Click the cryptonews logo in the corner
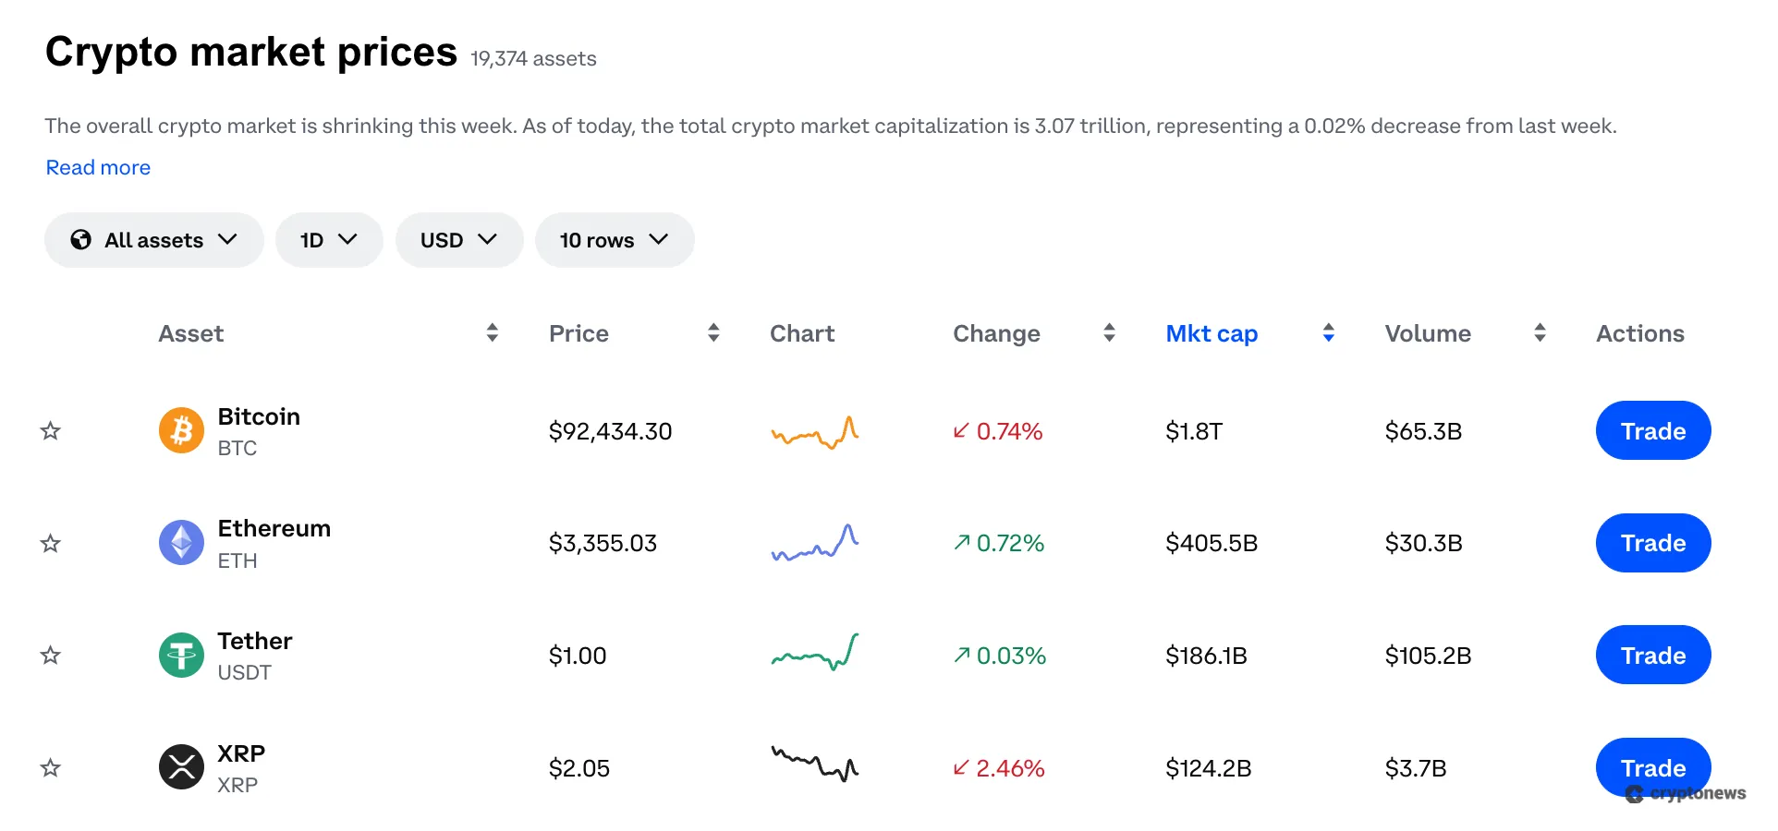The image size is (1778, 831). [x=1684, y=792]
